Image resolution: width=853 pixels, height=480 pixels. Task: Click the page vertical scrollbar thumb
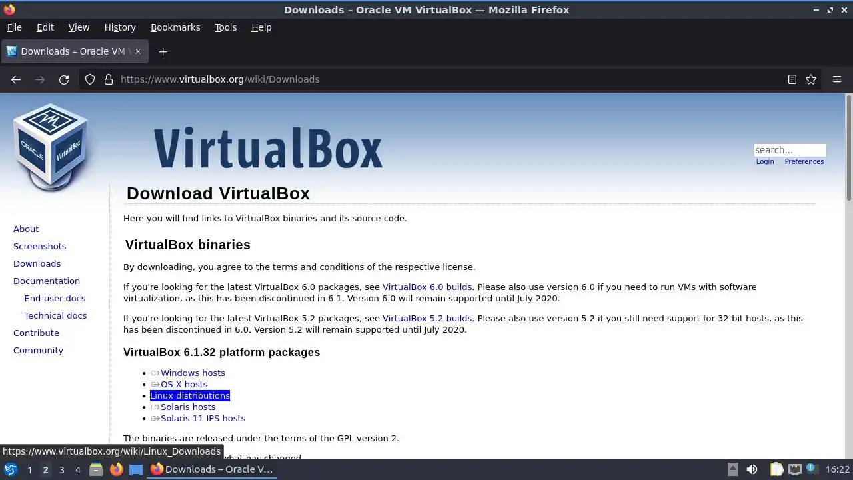coord(848,148)
